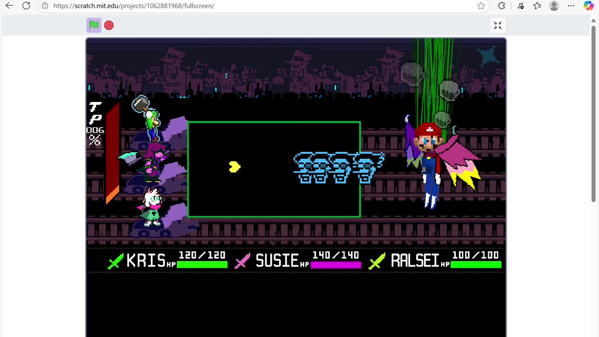Viewport: 599px width, 337px height.
Task: Click the green flag to start project
Action: [94, 25]
